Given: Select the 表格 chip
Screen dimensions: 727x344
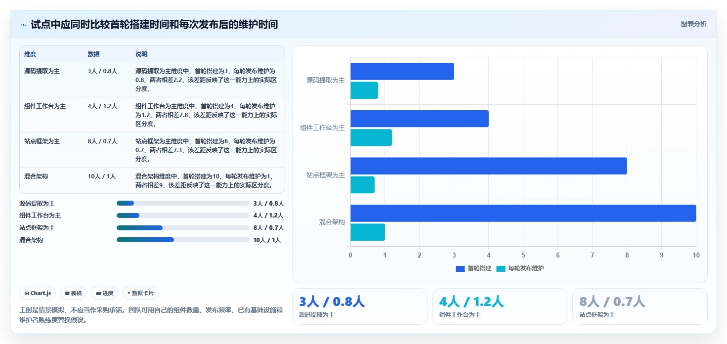Looking at the screenshot, I should click(x=73, y=293).
